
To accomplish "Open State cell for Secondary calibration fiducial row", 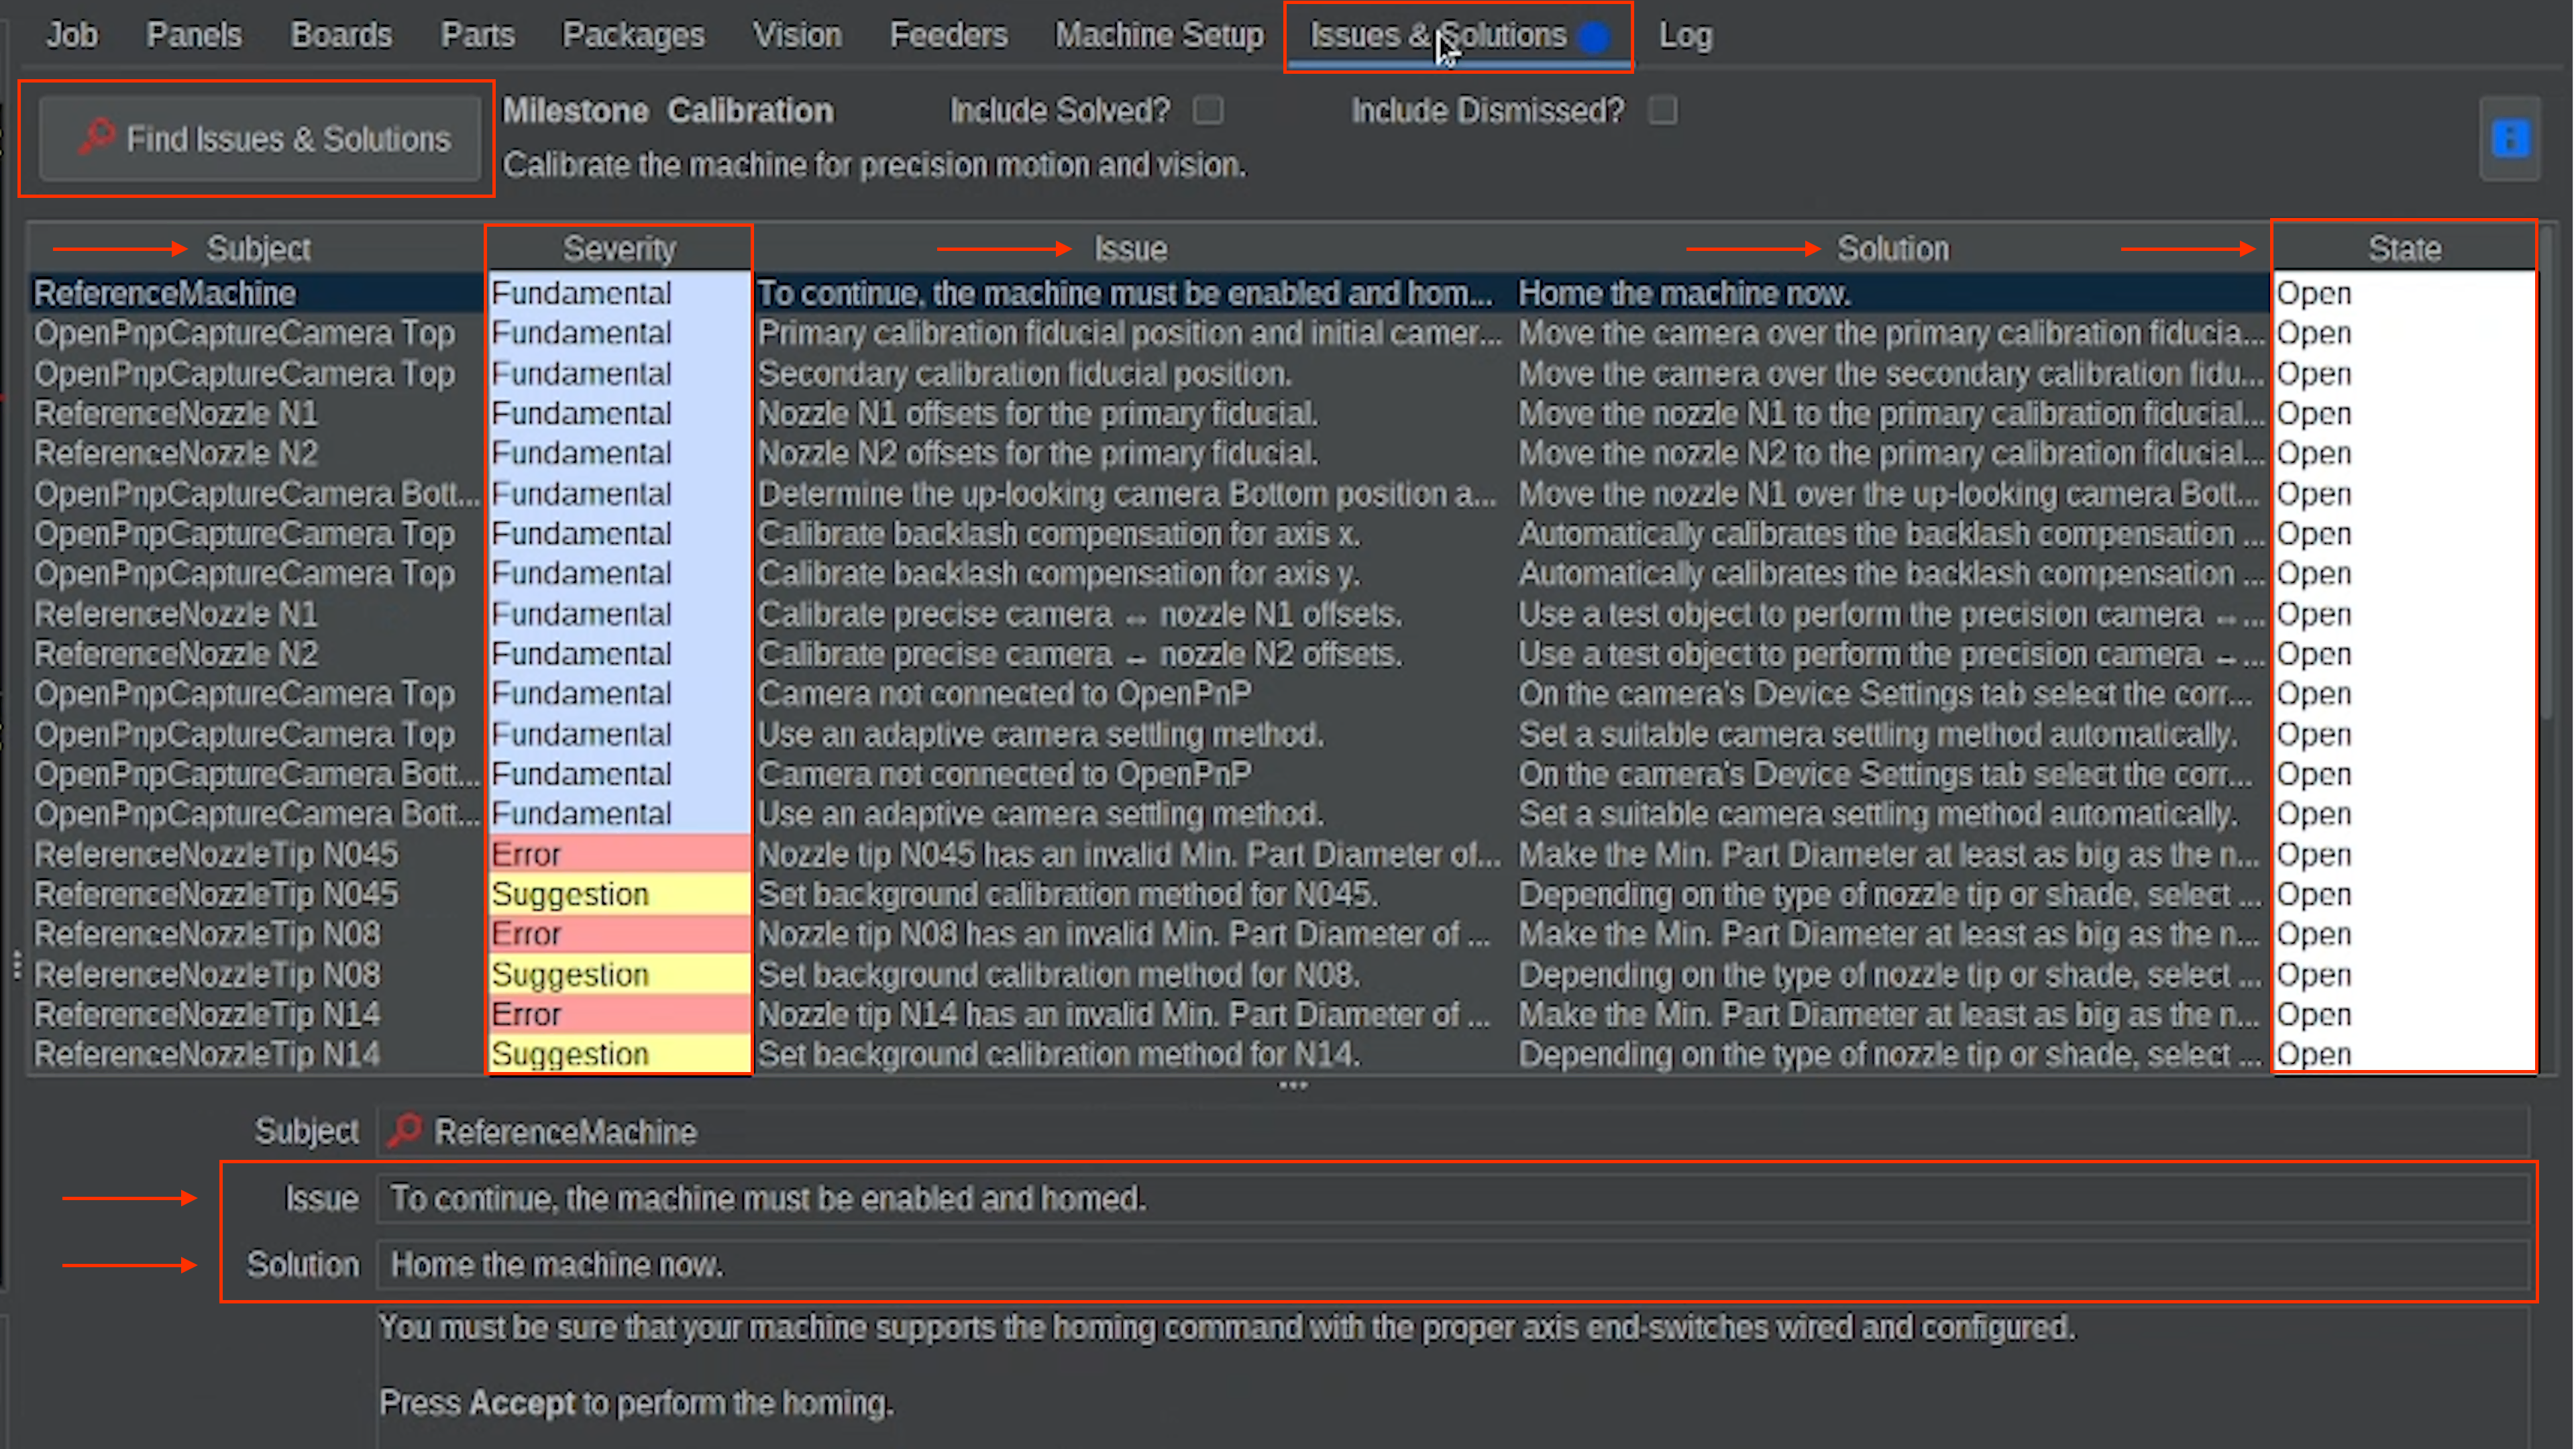I will (x=2403, y=373).
